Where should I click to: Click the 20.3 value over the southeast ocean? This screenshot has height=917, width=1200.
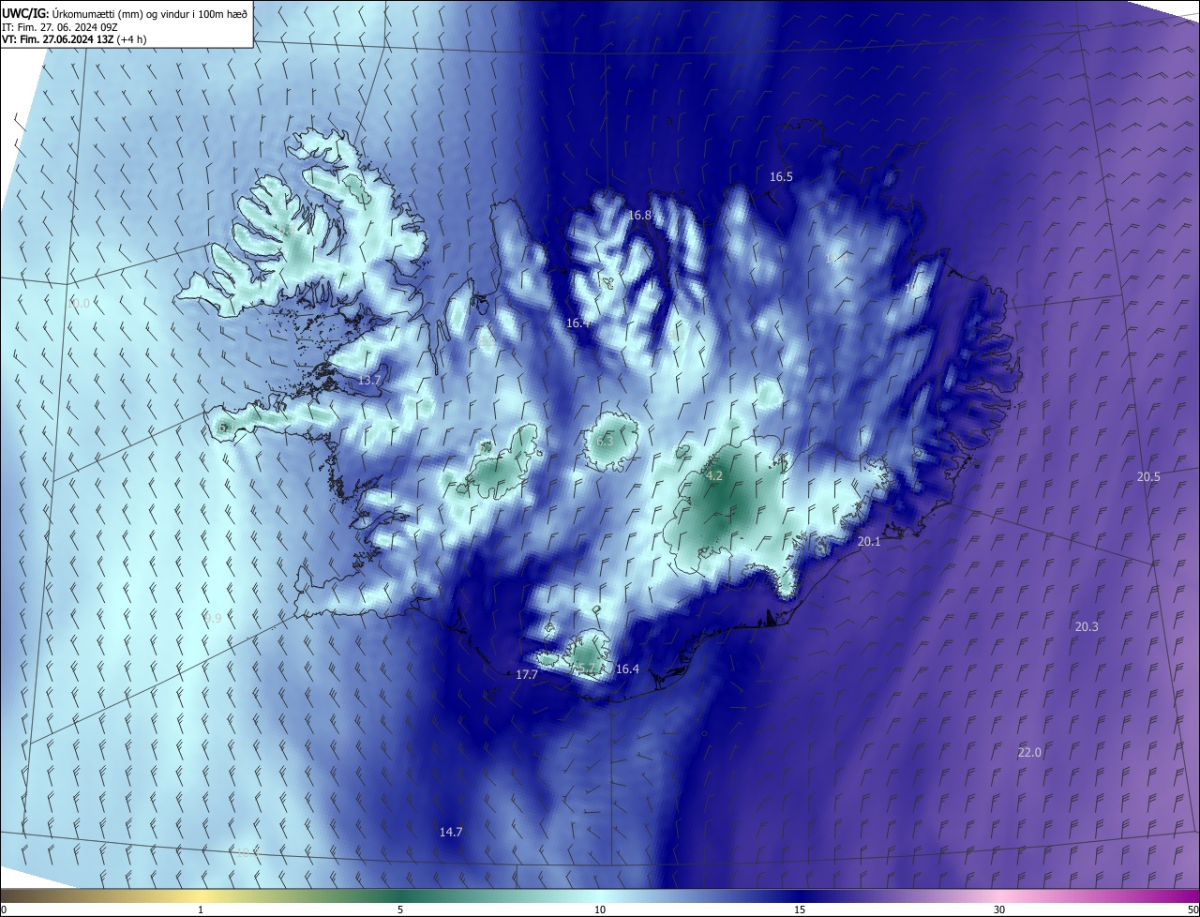(x=1087, y=626)
